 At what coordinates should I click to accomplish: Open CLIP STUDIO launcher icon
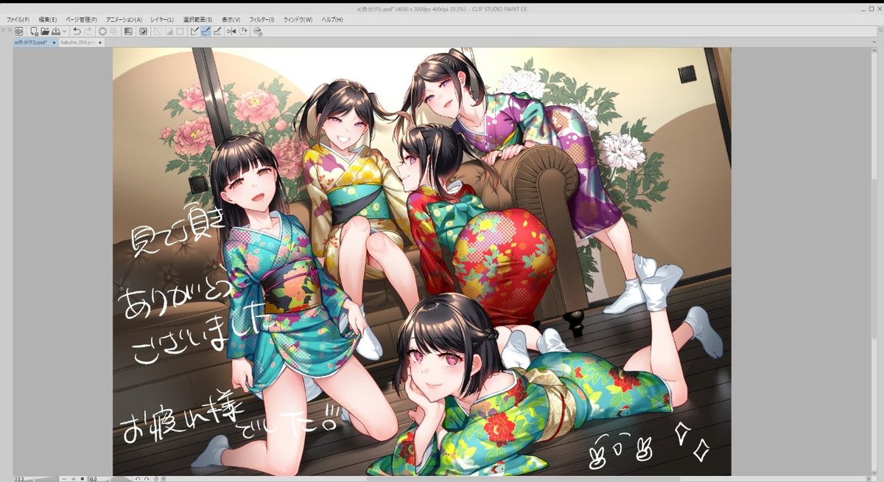pos(19,32)
